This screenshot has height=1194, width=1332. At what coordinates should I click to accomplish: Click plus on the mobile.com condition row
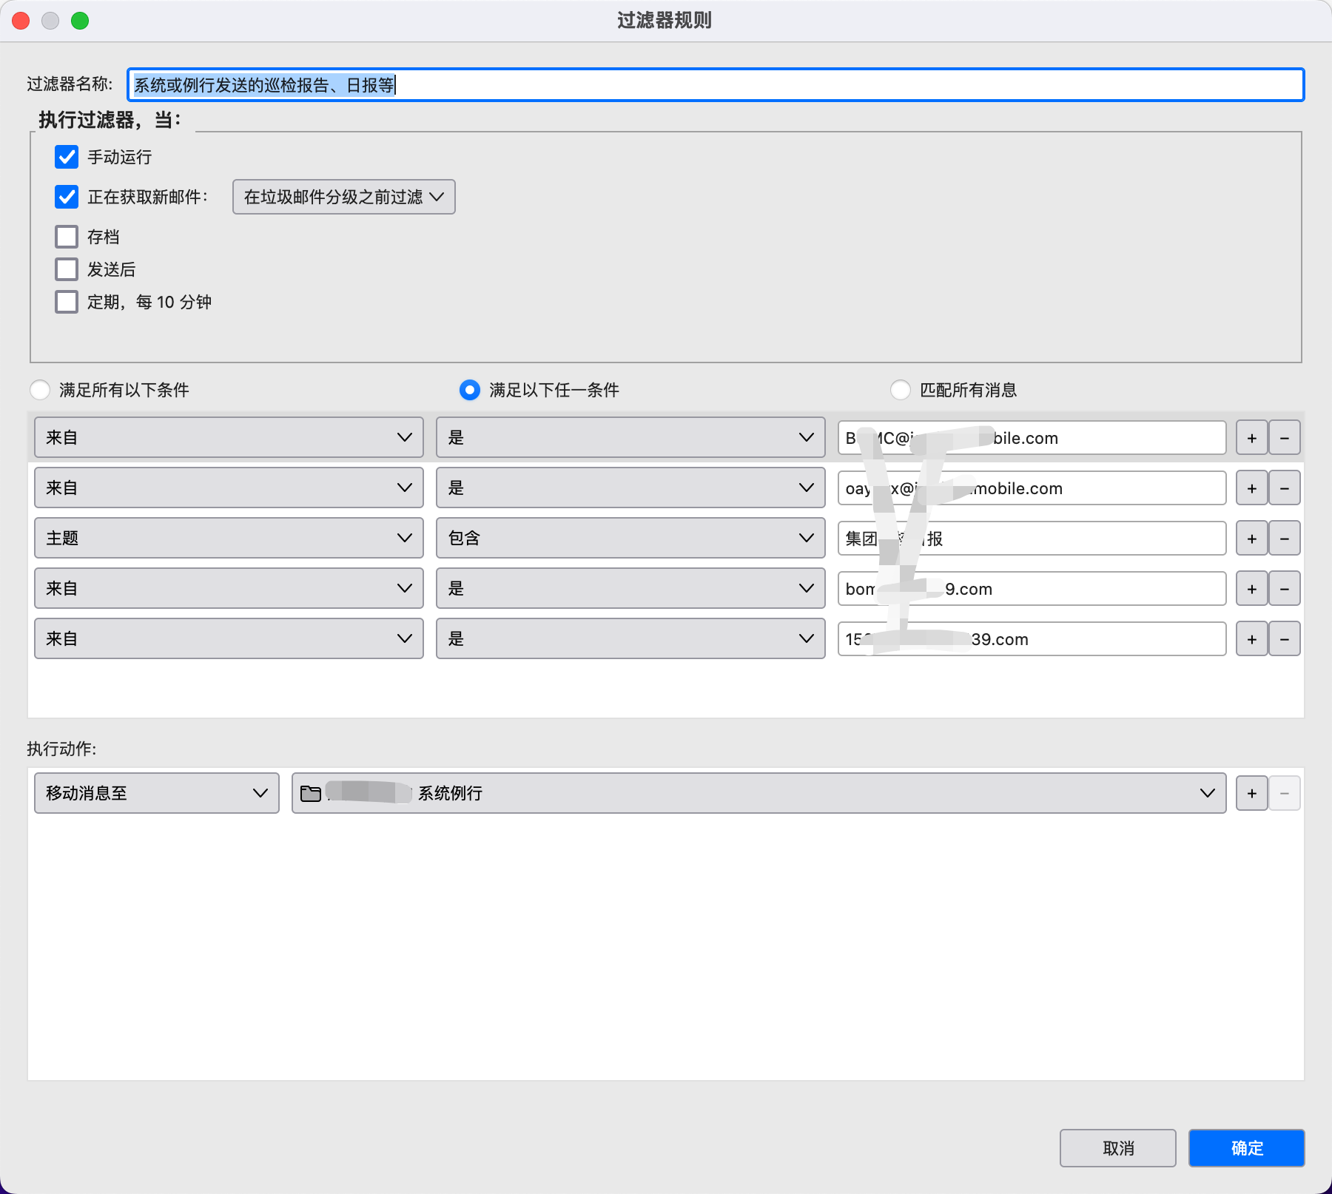tap(1251, 488)
